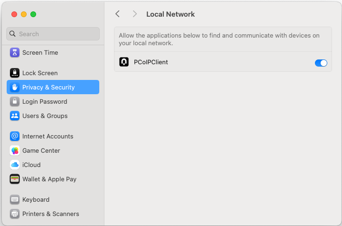Select the PCoIPClient row label

tap(151, 62)
